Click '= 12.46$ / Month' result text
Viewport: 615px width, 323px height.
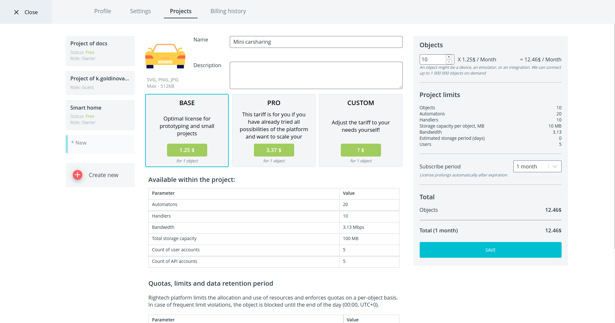(x=541, y=59)
